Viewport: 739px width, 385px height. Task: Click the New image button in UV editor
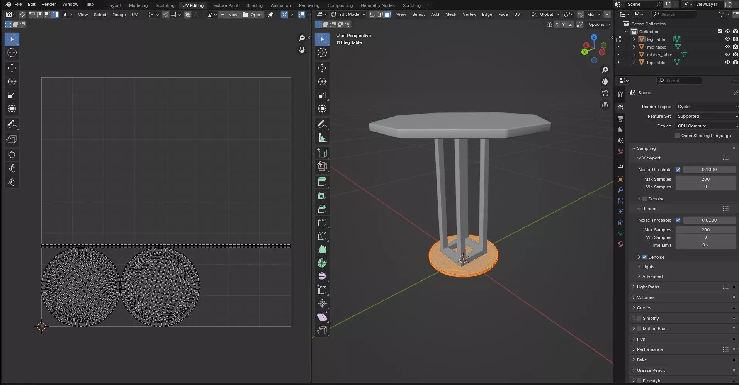(229, 15)
